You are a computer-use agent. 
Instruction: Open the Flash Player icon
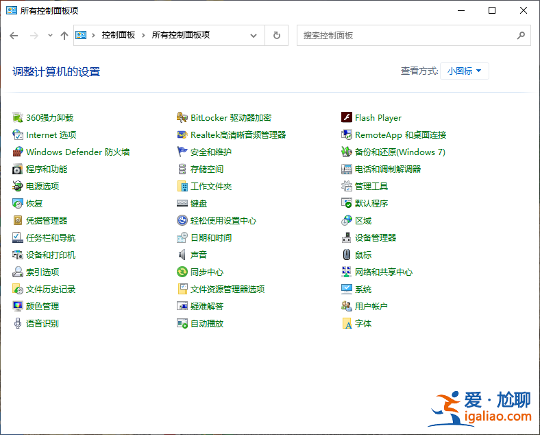pyautogui.click(x=347, y=117)
